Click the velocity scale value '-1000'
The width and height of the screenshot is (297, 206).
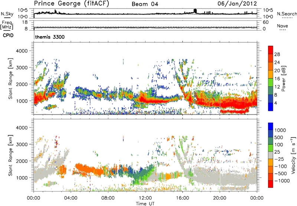[282, 181]
